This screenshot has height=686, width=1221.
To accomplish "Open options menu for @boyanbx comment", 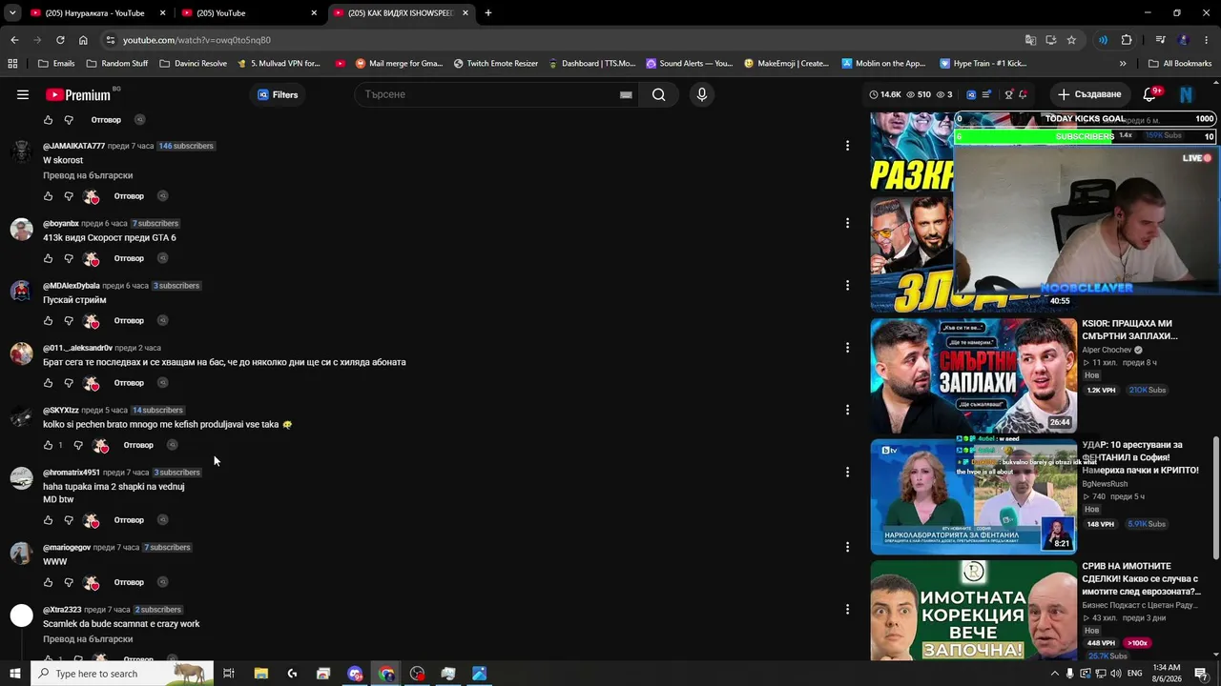I will point(847,223).
